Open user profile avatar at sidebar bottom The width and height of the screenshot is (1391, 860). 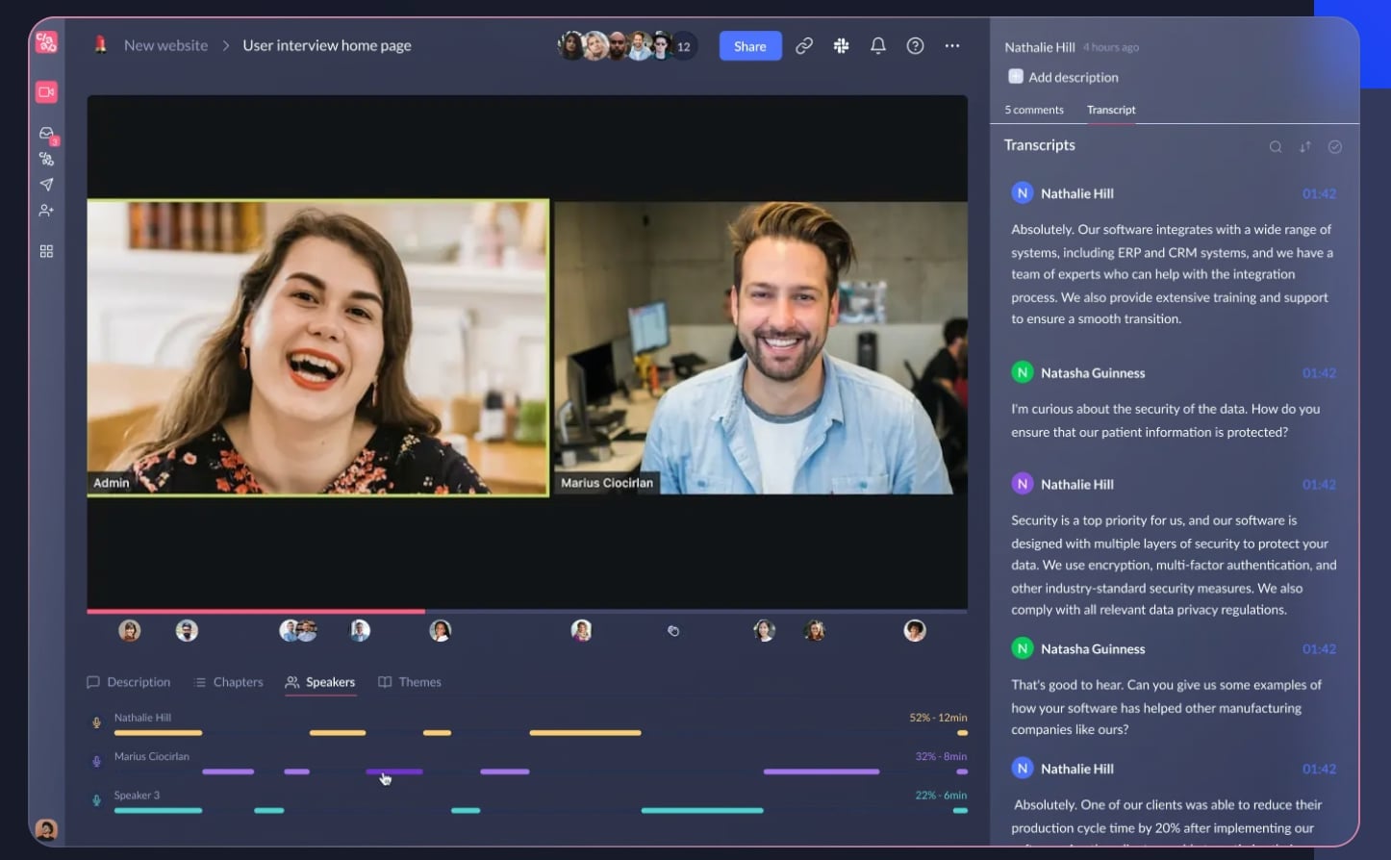click(46, 828)
